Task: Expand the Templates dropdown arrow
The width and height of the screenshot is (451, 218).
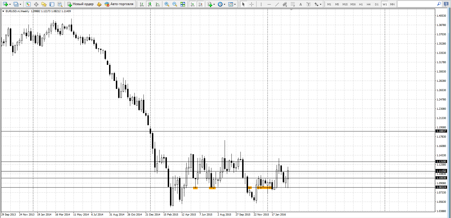Action: pos(235,4)
